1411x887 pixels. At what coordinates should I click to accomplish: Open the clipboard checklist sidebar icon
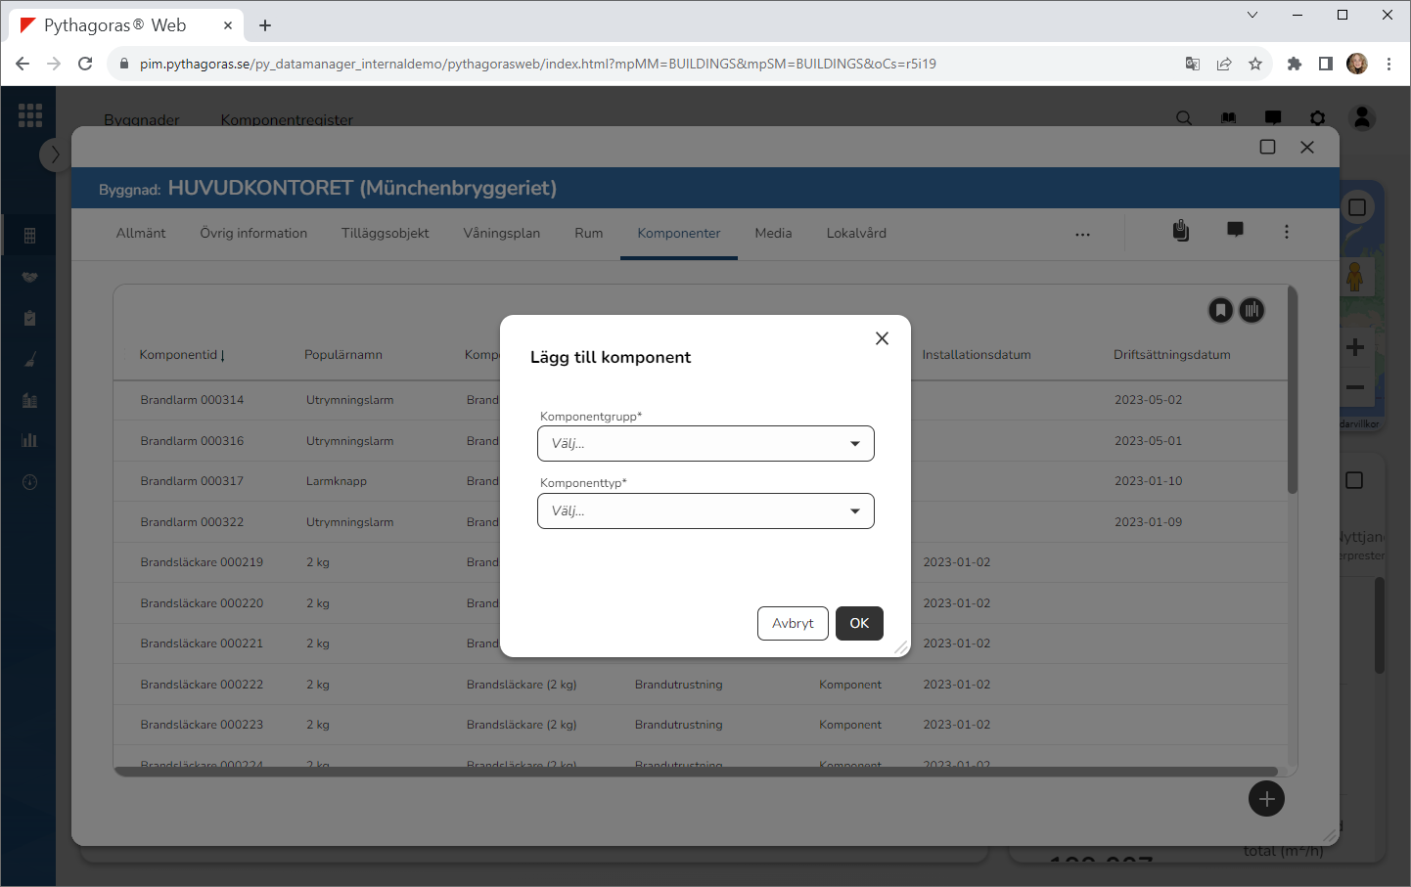[29, 318]
